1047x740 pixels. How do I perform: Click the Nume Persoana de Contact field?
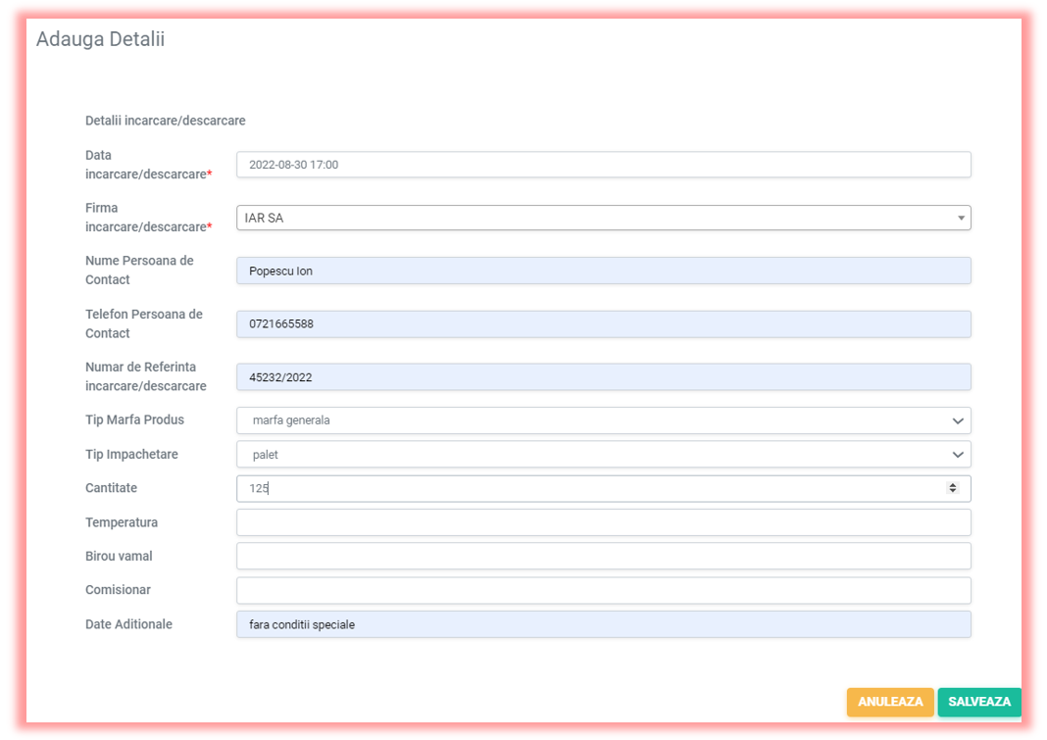tap(603, 271)
